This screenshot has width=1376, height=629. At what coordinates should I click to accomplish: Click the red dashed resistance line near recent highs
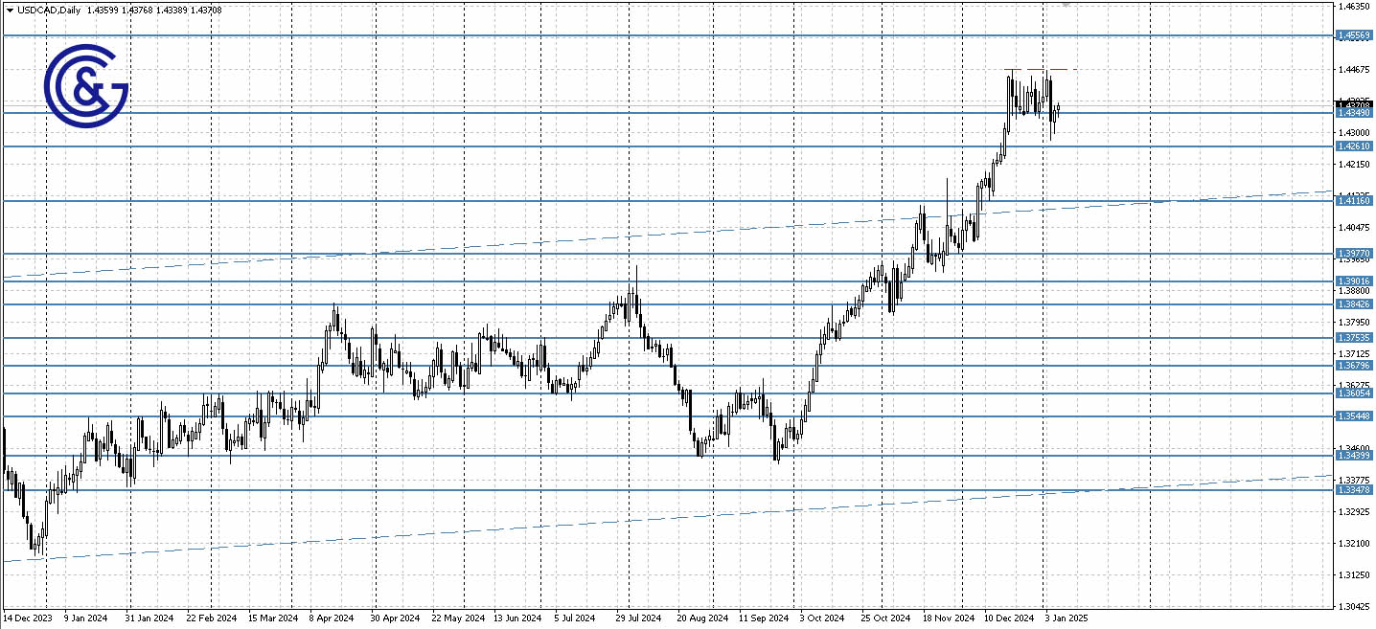tap(1040, 70)
